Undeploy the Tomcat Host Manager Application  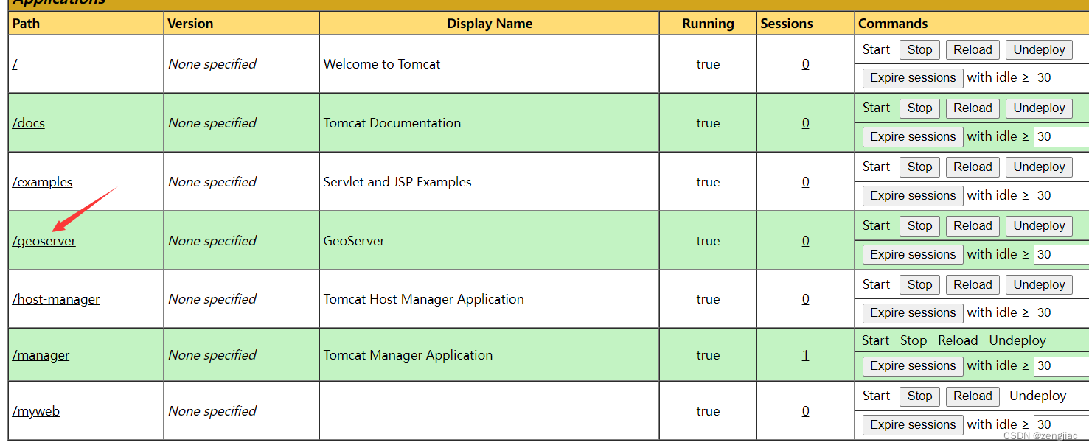(1039, 284)
